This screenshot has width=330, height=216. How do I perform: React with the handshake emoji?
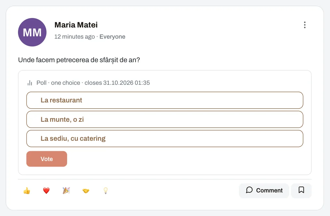[86, 190]
